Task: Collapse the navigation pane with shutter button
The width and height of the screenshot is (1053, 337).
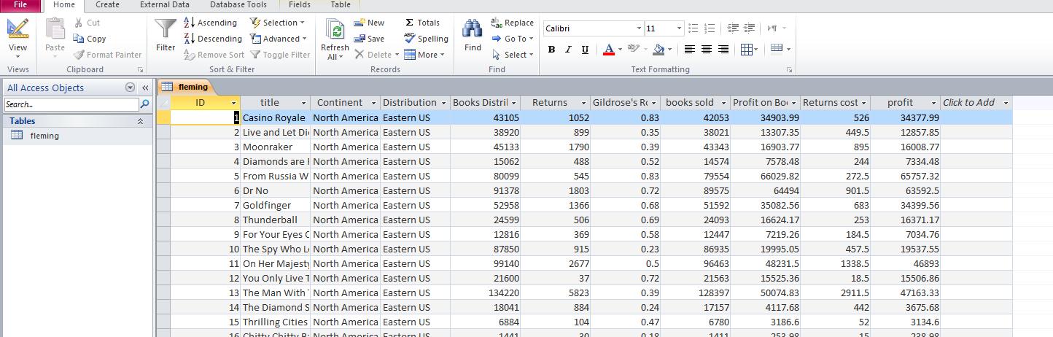Action: pyautogui.click(x=145, y=88)
